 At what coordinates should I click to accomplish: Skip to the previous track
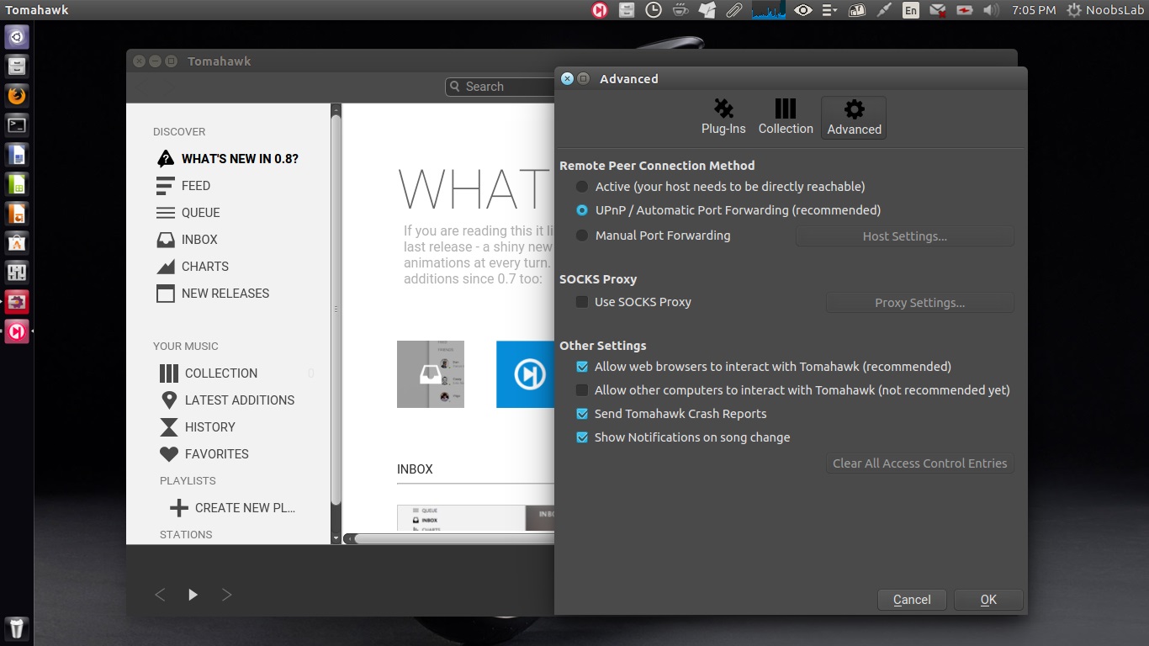tap(160, 595)
